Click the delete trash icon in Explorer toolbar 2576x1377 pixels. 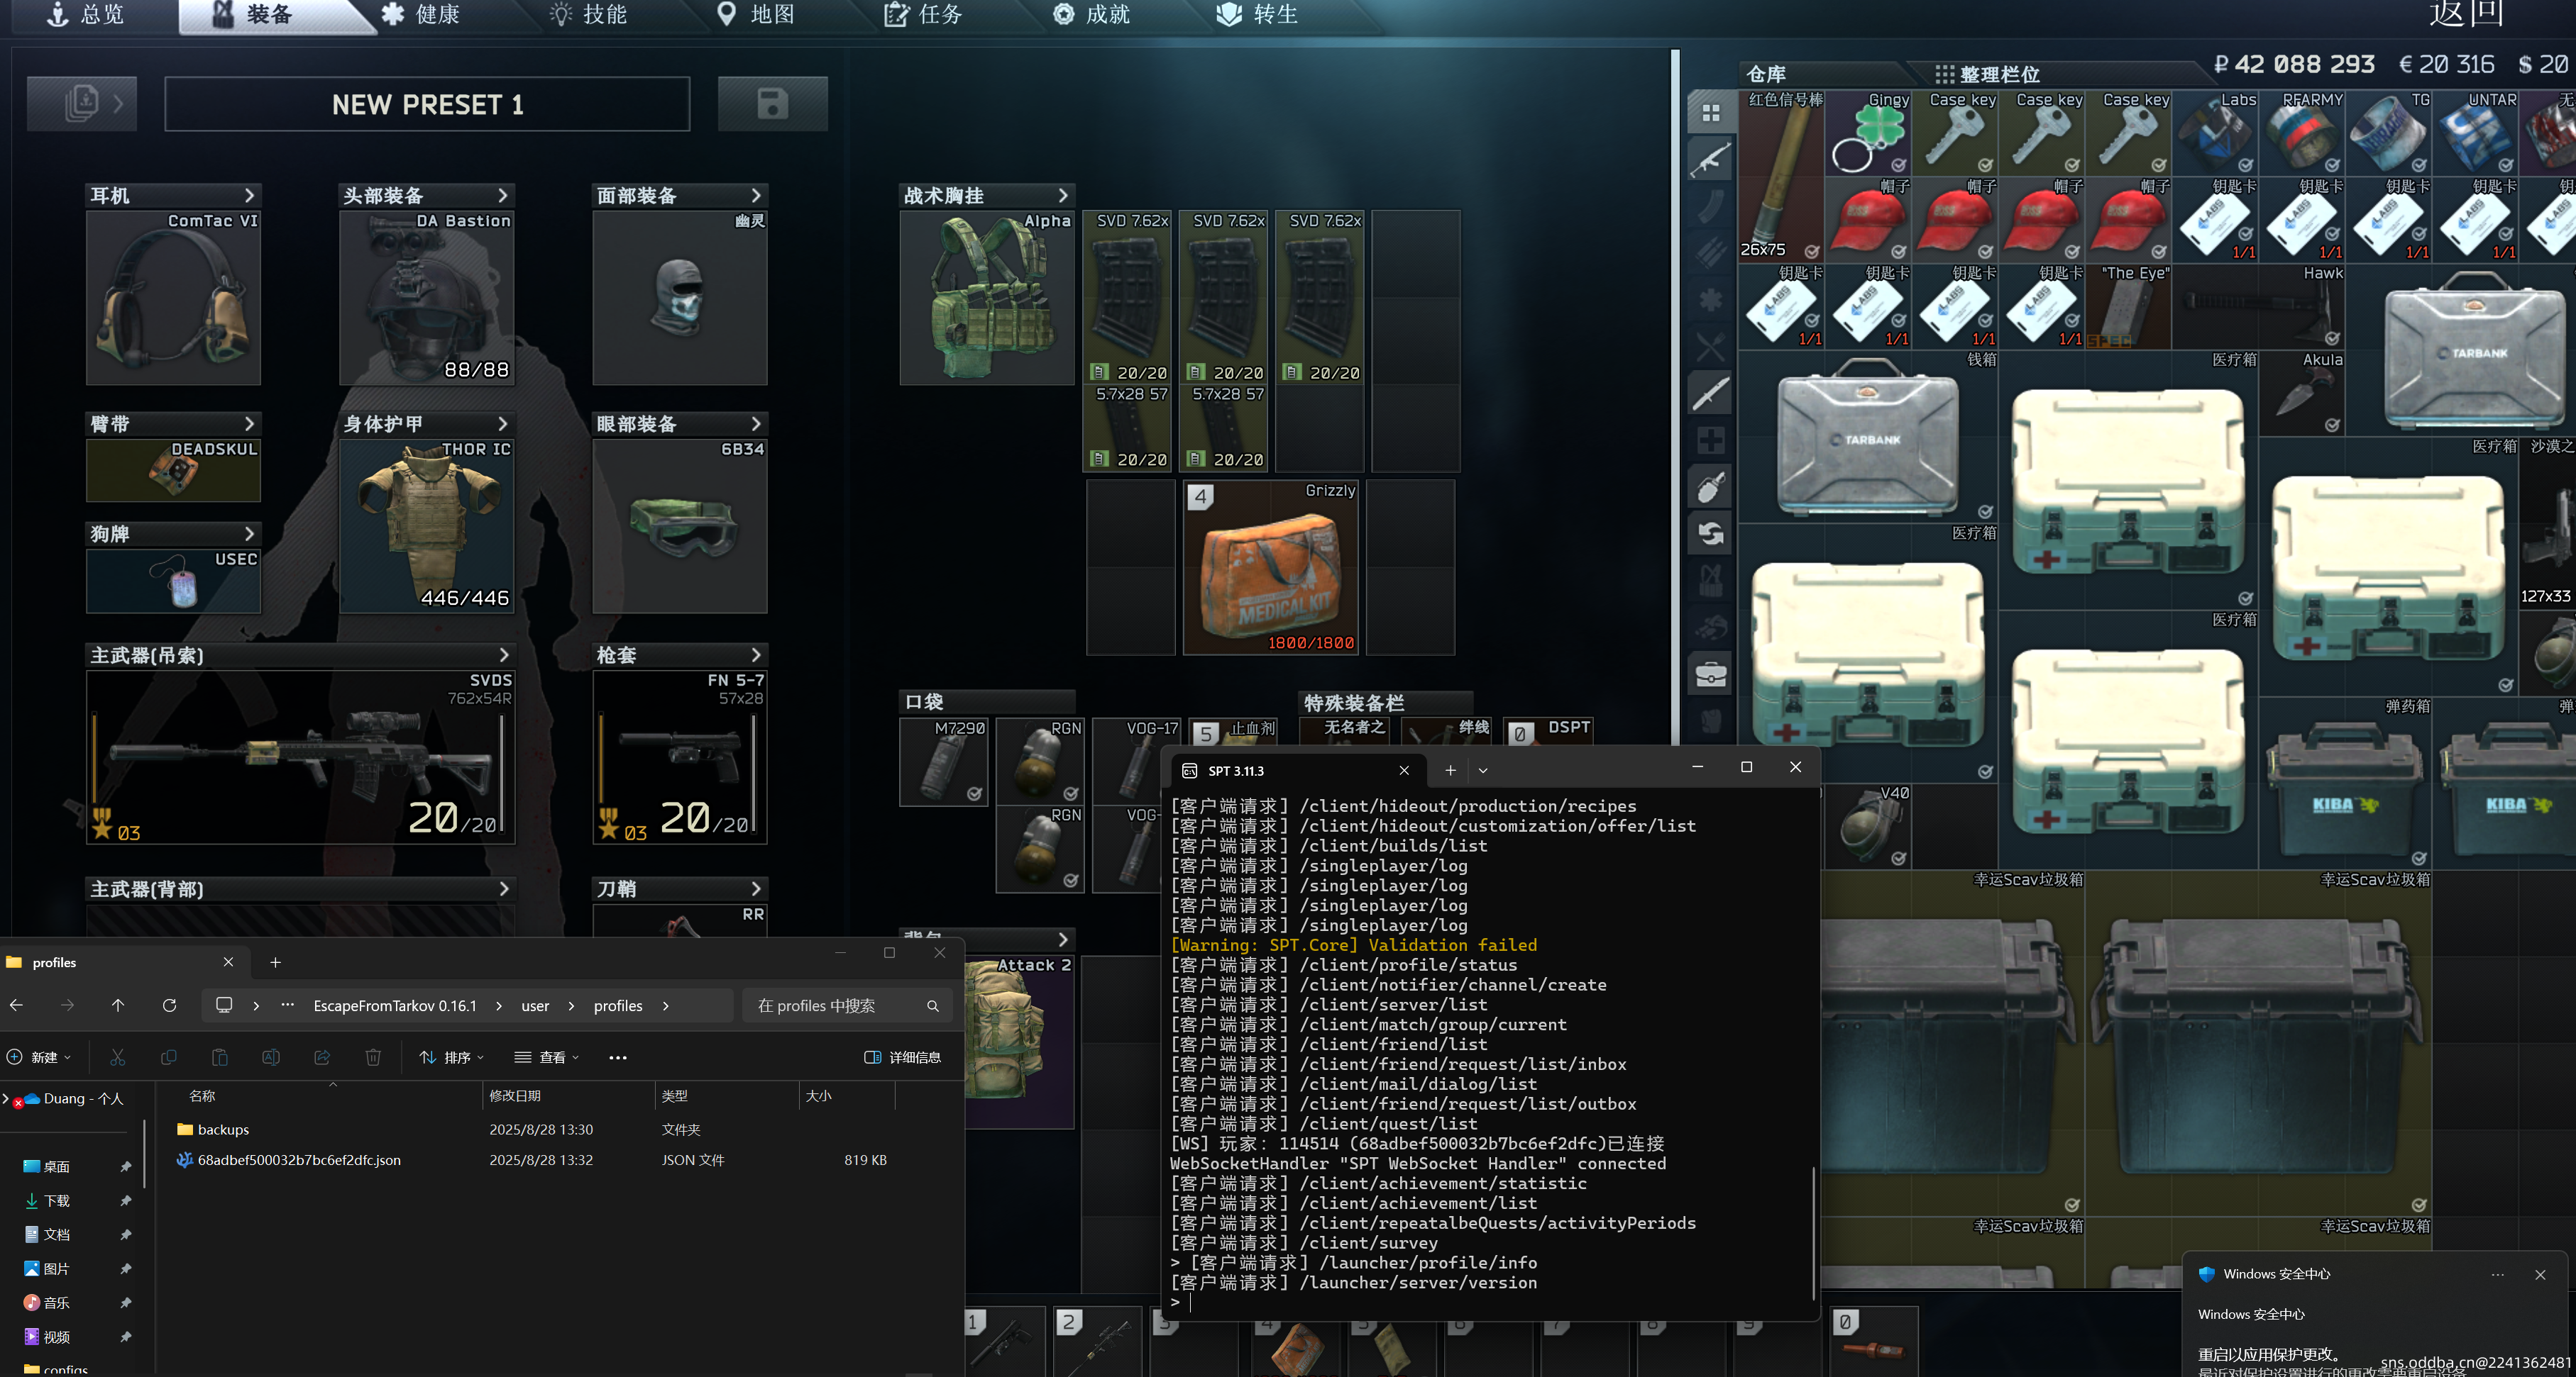373,1057
